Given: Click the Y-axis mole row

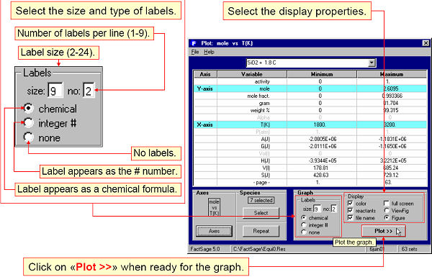Looking at the screenshot, I should tap(310, 88).
